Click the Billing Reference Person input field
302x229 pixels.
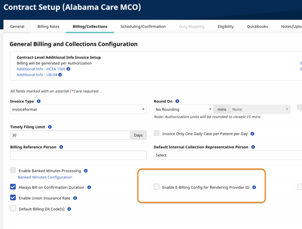pyautogui.click(x=78, y=155)
